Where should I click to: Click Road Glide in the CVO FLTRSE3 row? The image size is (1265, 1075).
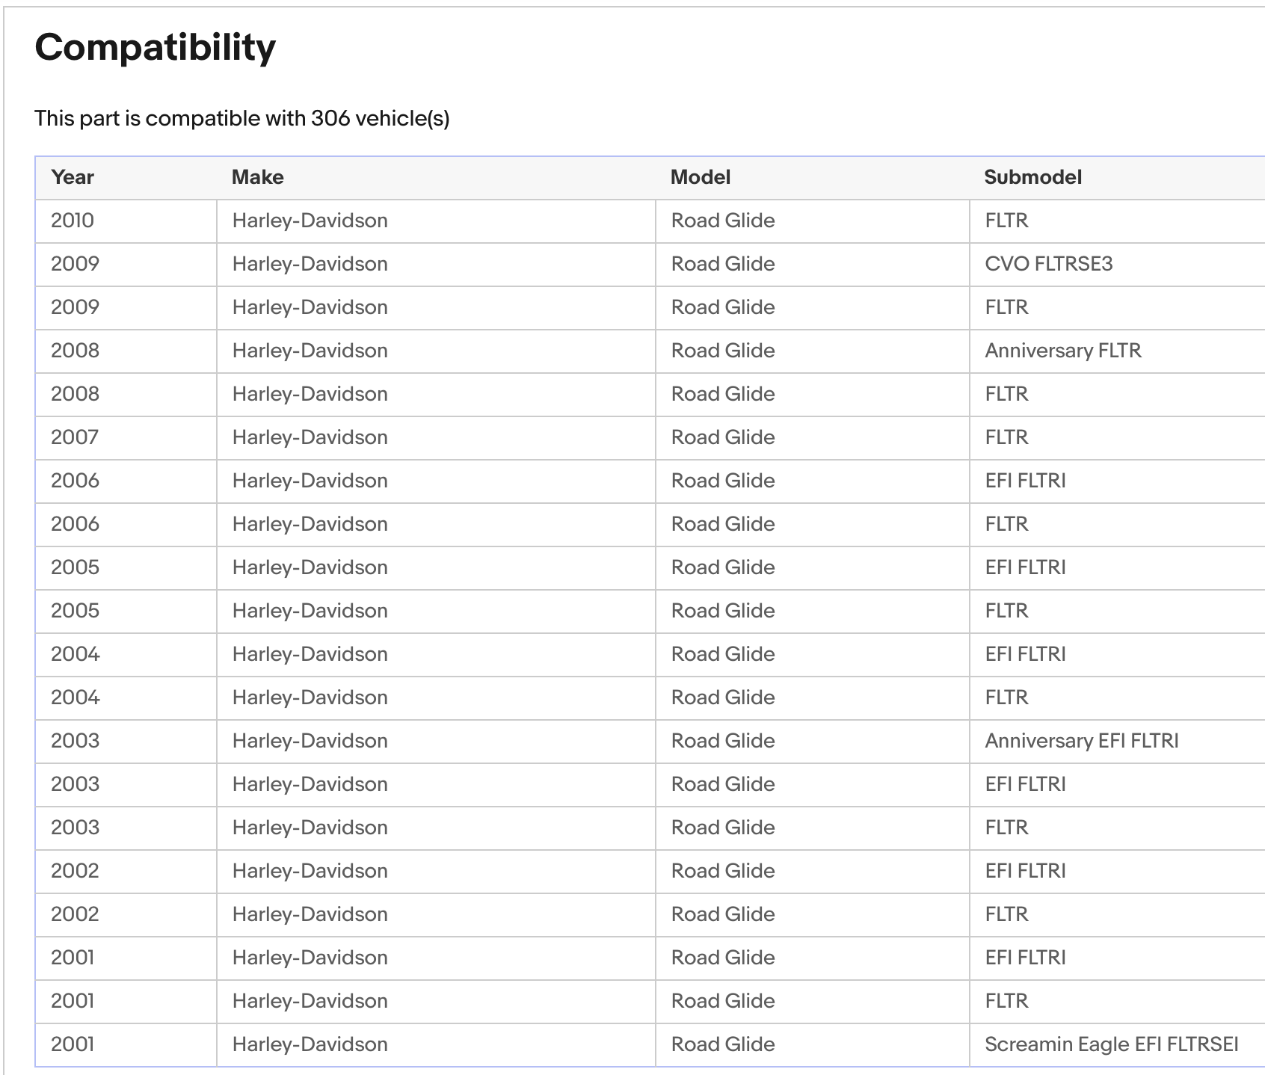[722, 264]
